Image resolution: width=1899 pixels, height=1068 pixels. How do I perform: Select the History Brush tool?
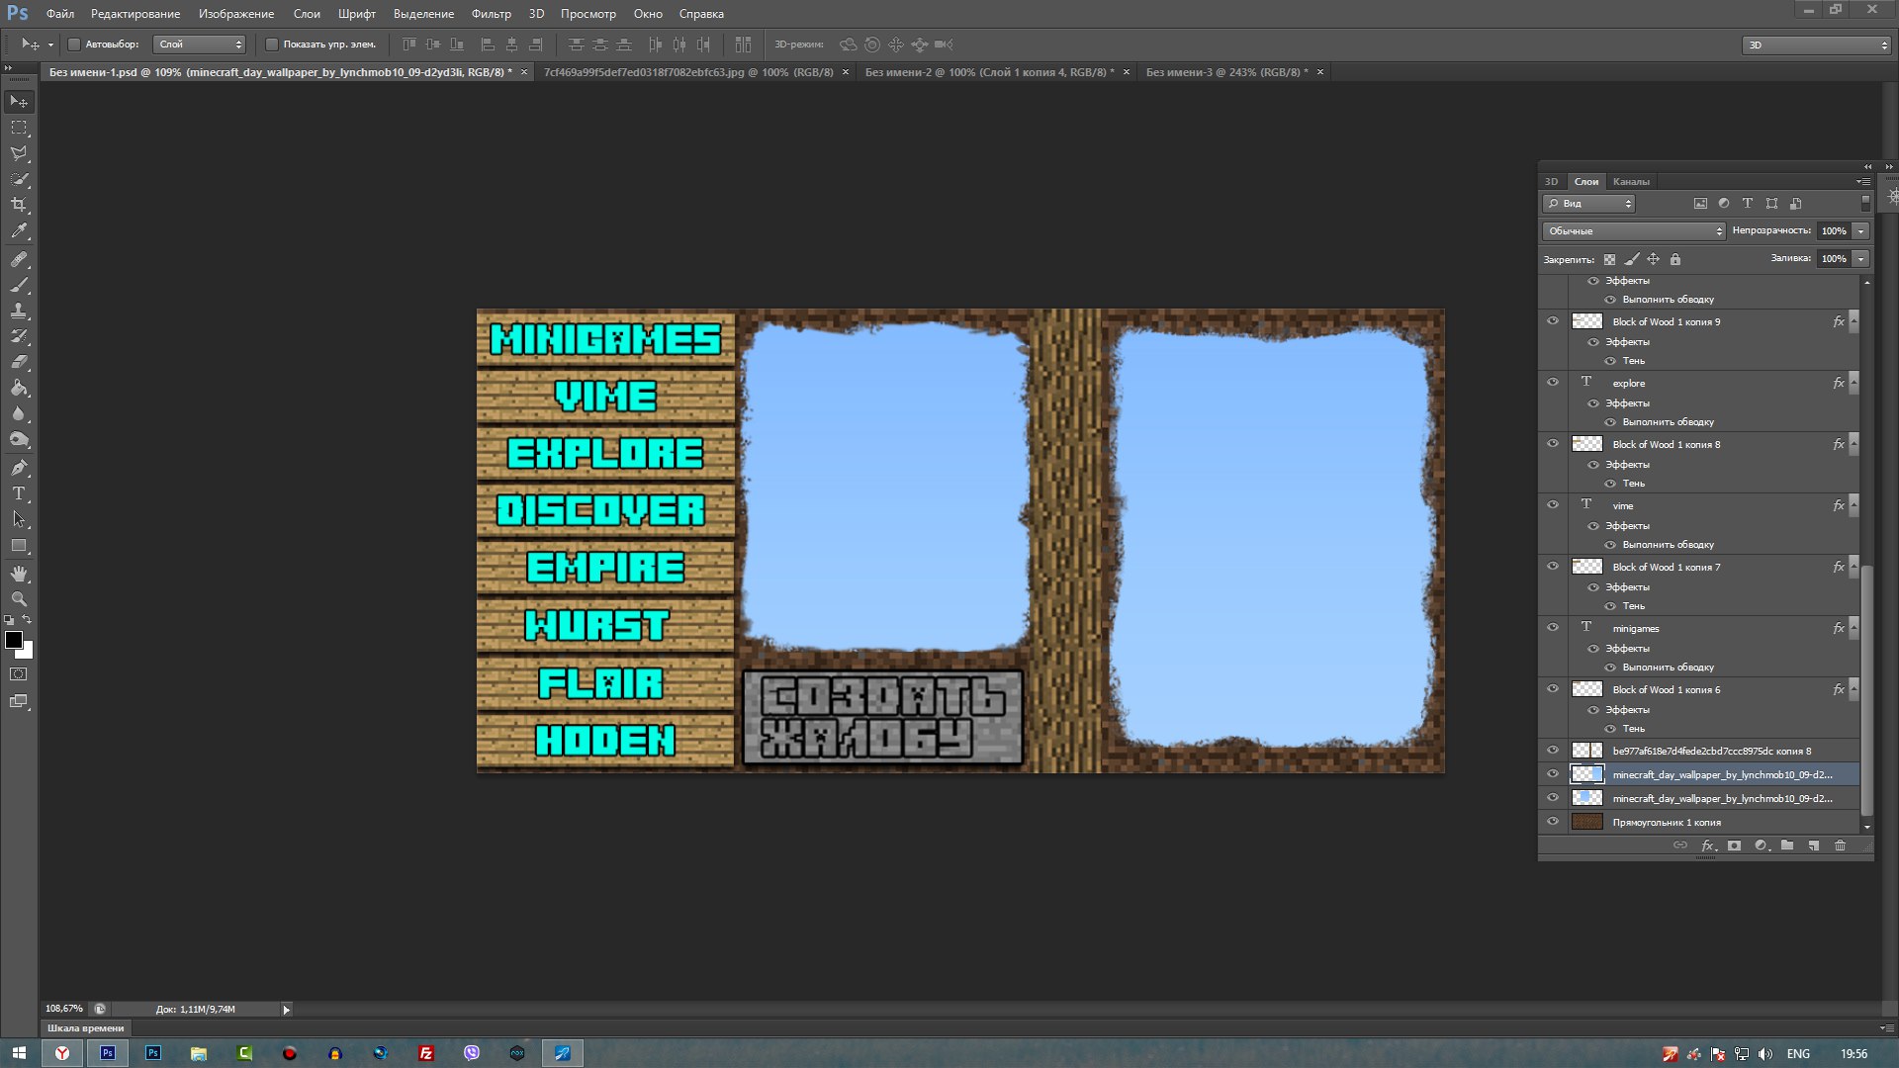pos(19,336)
